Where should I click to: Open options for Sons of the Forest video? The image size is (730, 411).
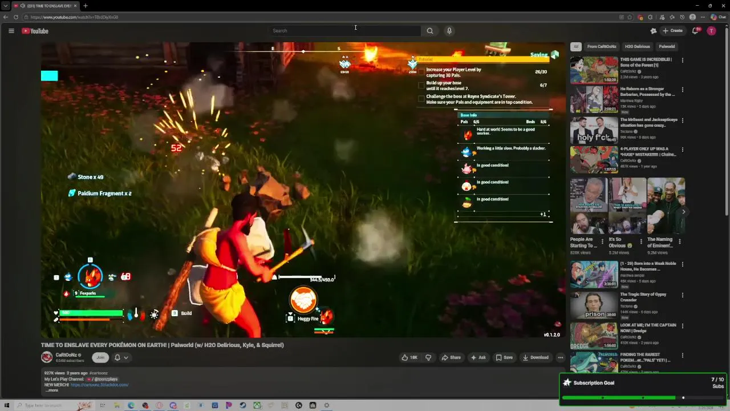click(683, 60)
